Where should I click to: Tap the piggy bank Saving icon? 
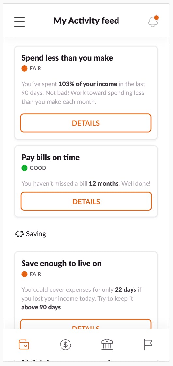[x=20, y=234]
